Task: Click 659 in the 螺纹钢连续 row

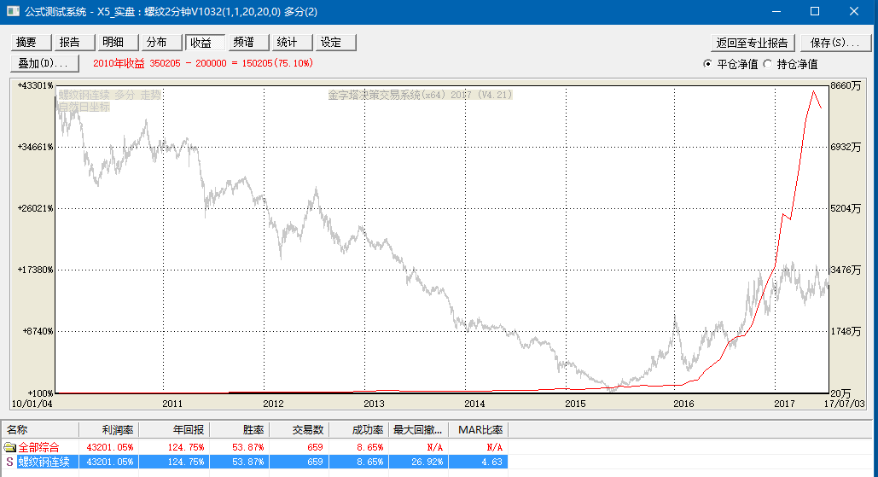Action: click(315, 462)
